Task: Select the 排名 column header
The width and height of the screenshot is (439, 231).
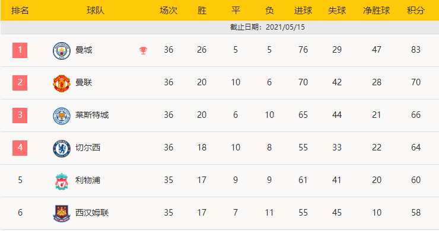Action: pyautogui.click(x=20, y=11)
